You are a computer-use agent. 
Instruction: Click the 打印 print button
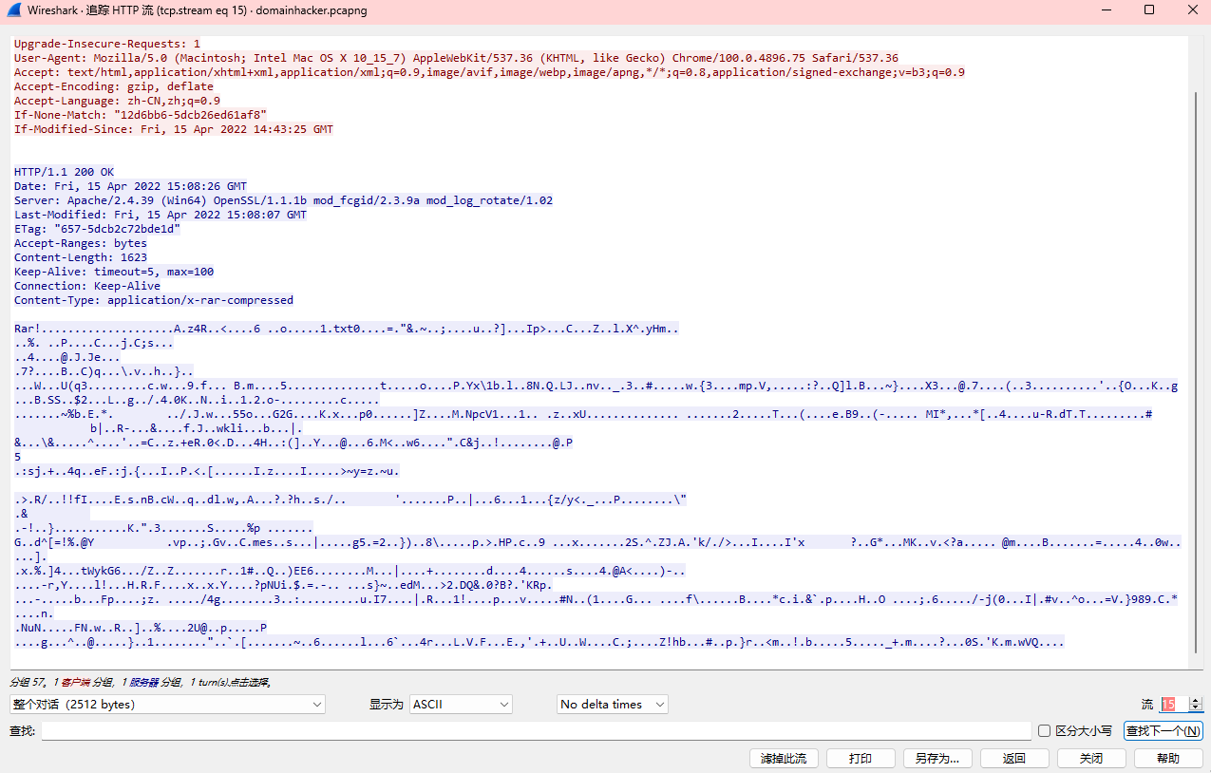click(861, 759)
